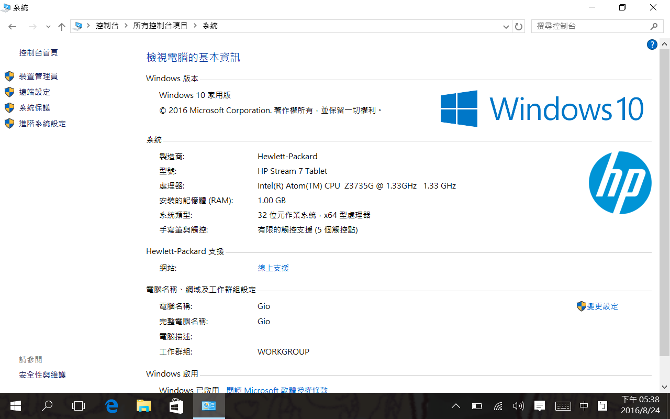Open 安全性與維護 link
The width and height of the screenshot is (670, 419).
pyautogui.click(x=42, y=375)
